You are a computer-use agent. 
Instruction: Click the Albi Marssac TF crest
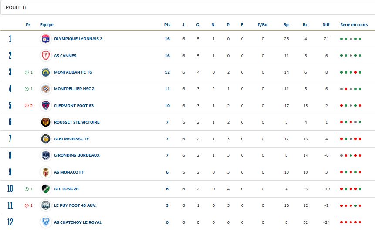point(46,139)
